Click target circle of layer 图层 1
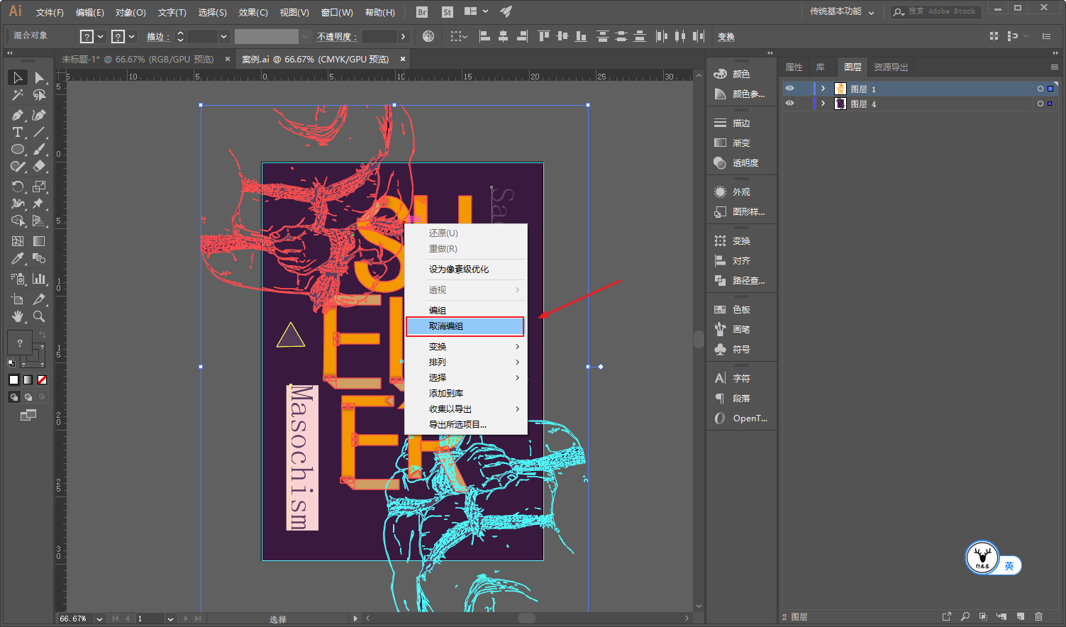The width and height of the screenshot is (1066, 627). [1040, 89]
